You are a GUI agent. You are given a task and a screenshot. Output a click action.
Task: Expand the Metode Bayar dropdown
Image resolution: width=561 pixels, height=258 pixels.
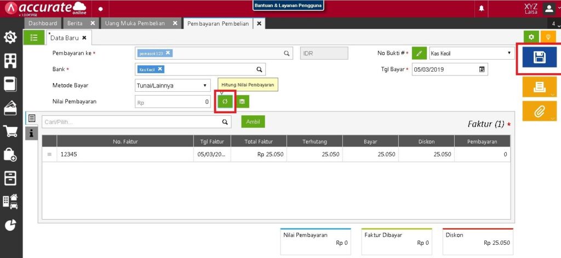204,86
